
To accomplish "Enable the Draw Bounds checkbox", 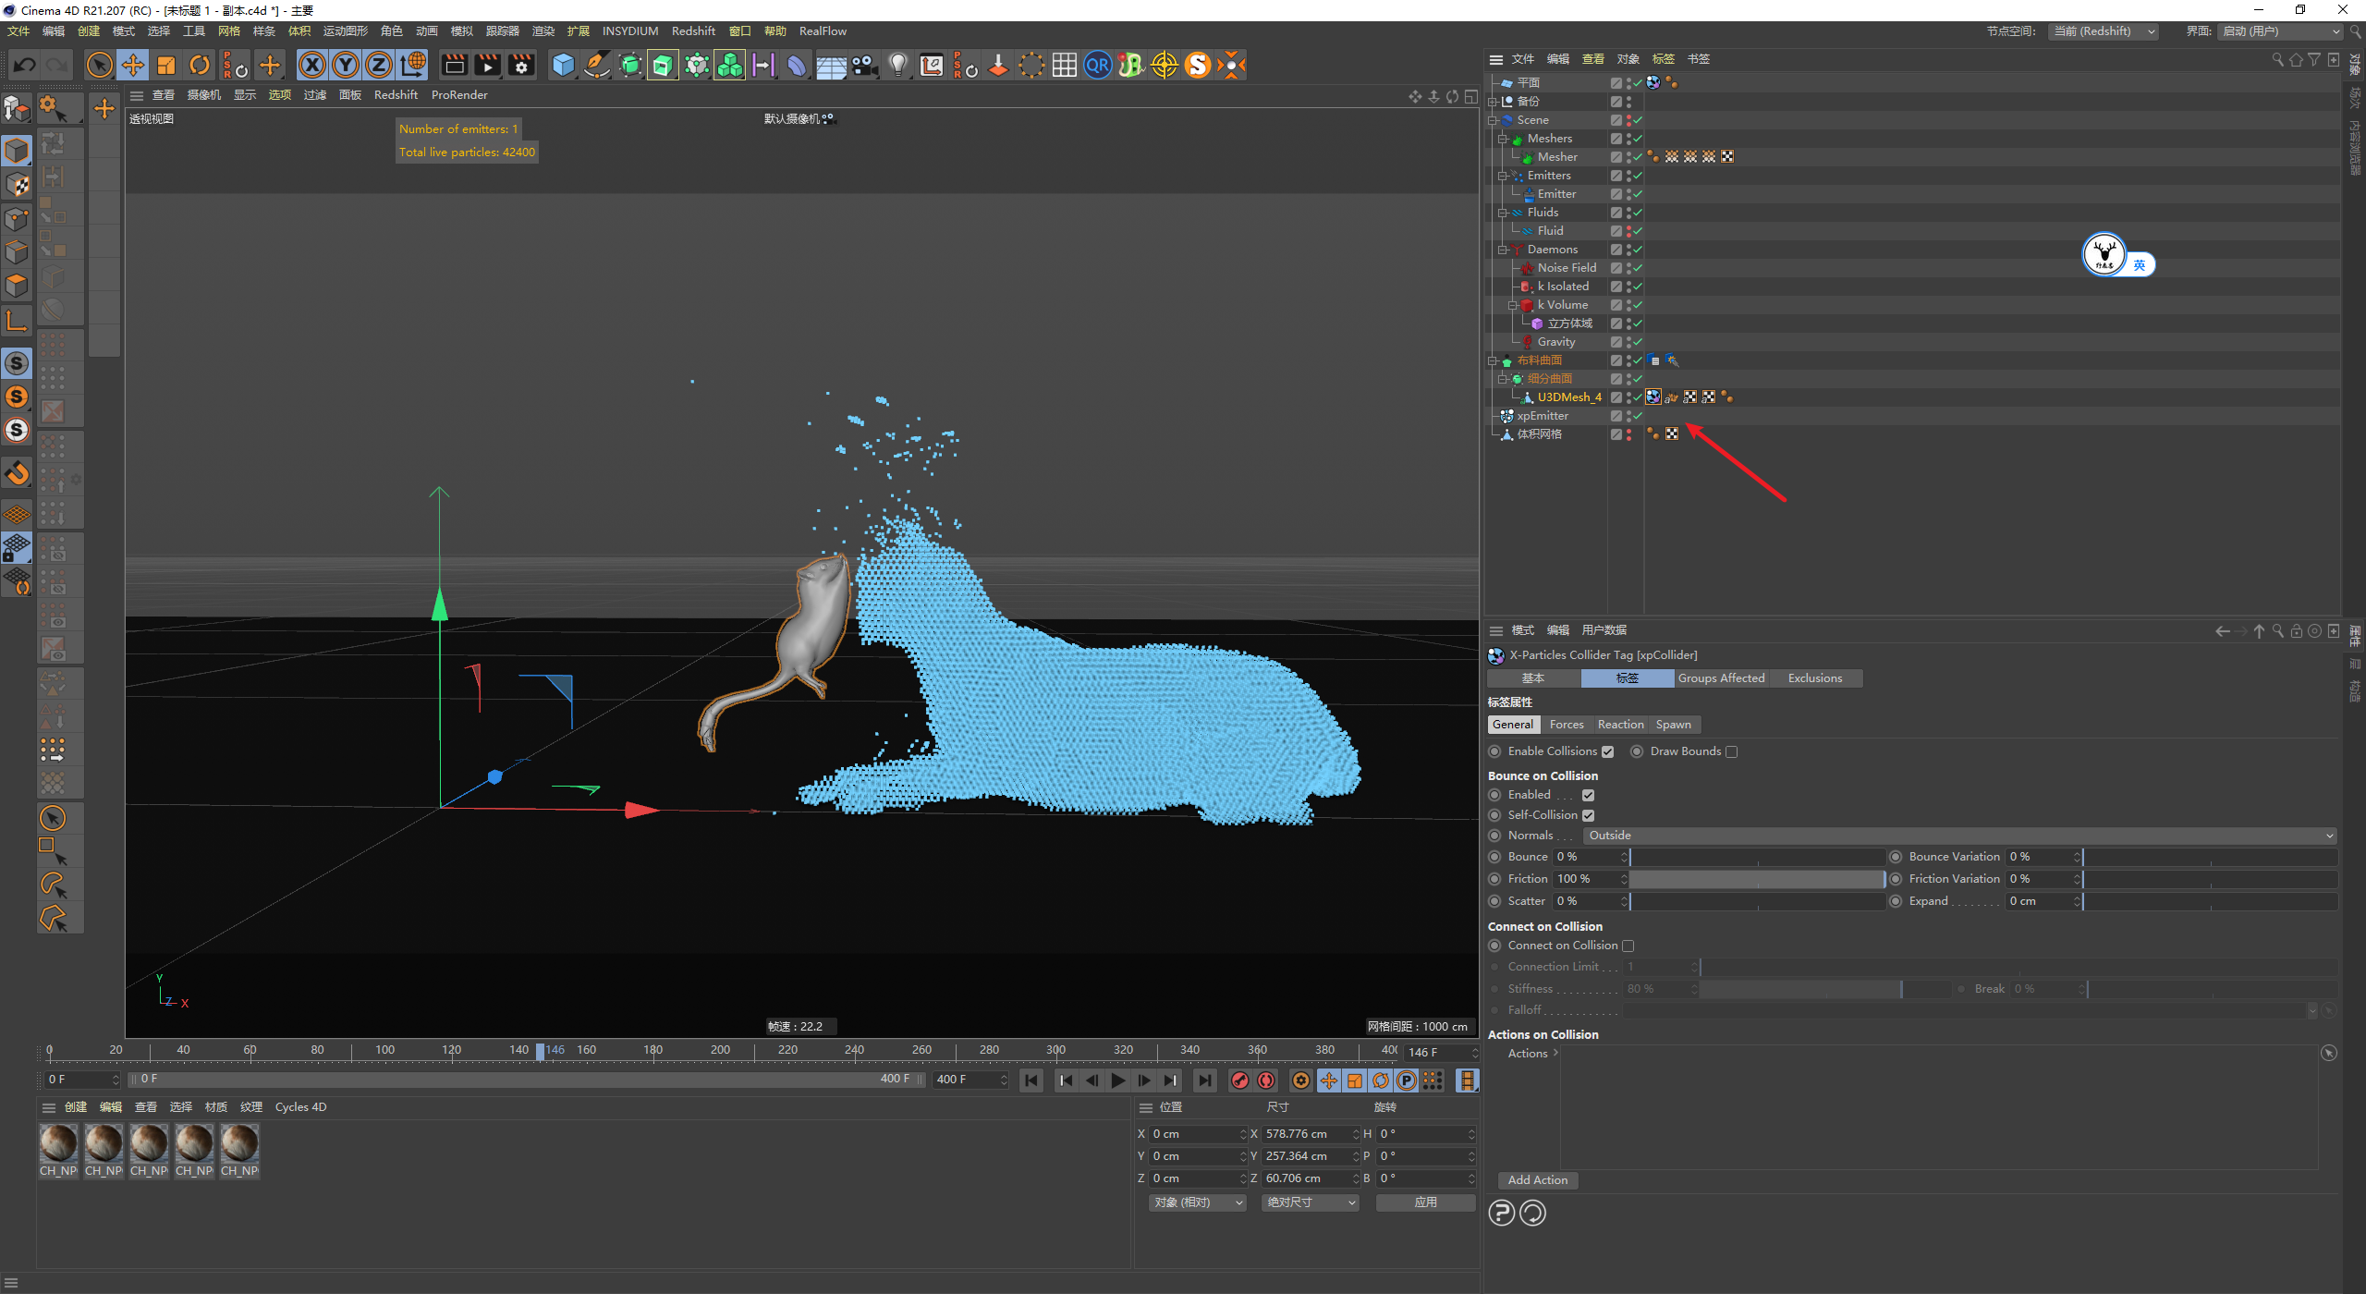I will tap(1731, 751).
